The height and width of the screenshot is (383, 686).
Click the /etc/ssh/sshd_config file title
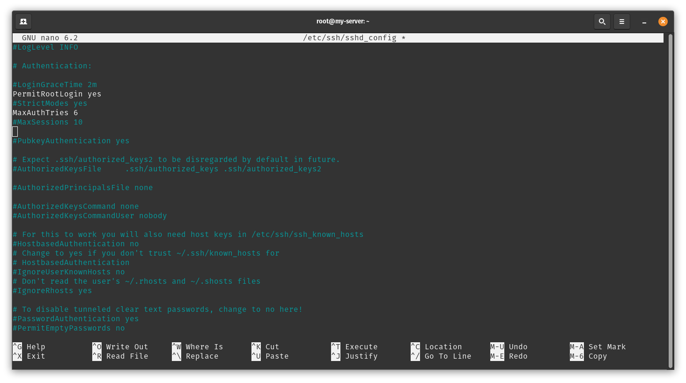[x=350, y=38]
